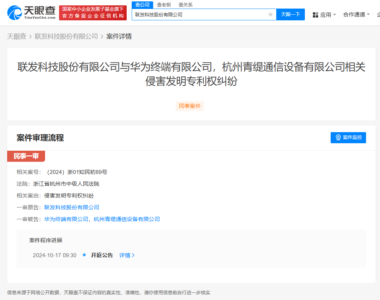This screenshot has height=300, width=380.
Task: Click the red 国家中小企业发展子基金 badge
Action: 93,12
